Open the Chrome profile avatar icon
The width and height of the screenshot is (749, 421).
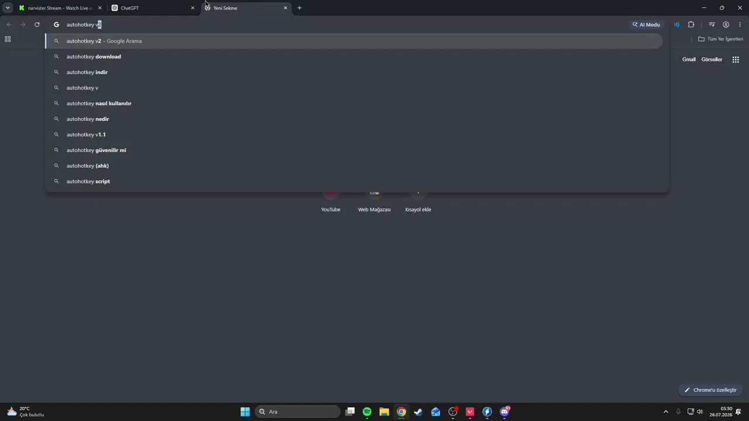coord(726,25)
